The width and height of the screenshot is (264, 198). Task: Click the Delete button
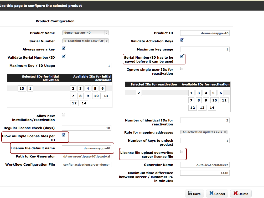coord(241,194)
